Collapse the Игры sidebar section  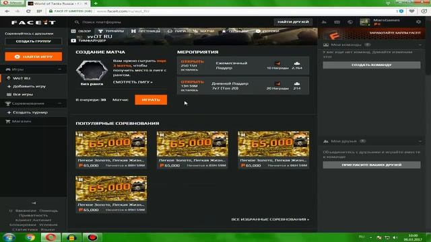click(60, 69)
